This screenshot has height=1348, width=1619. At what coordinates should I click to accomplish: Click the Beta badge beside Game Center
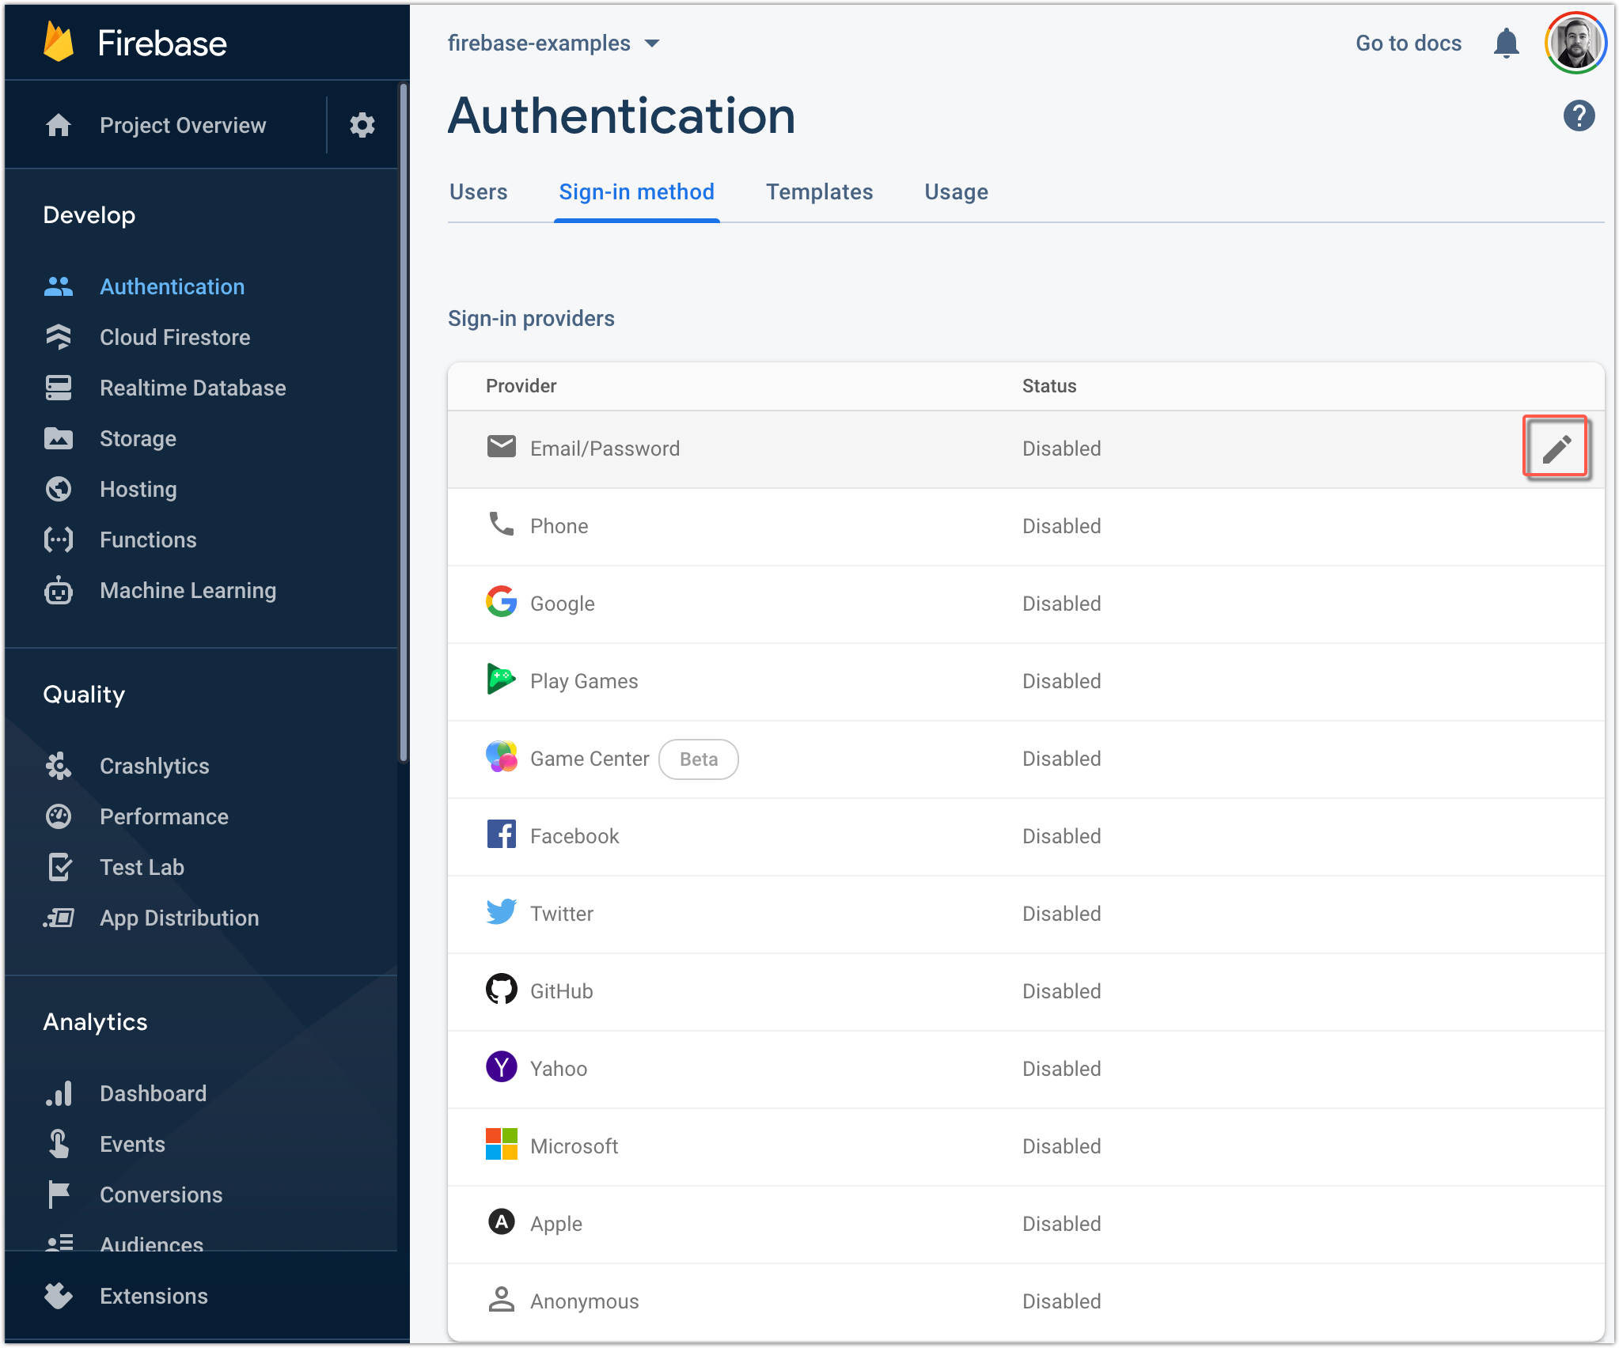click(699, 759)
